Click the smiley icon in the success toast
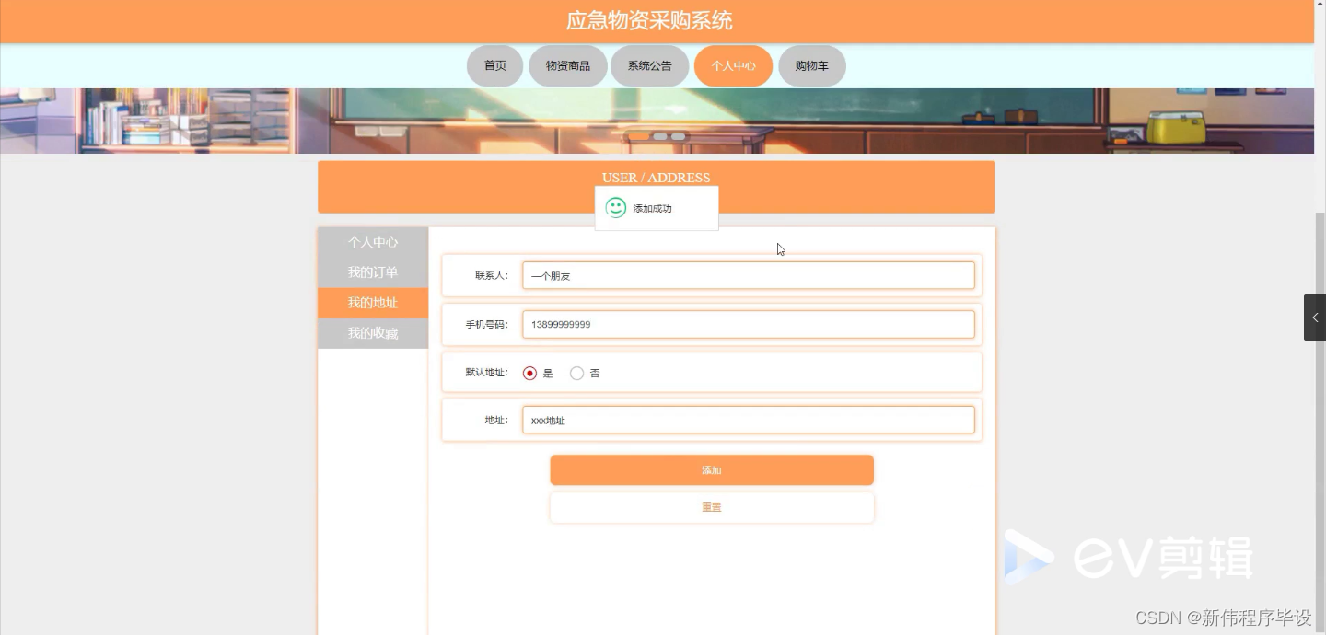 point(614,207)
